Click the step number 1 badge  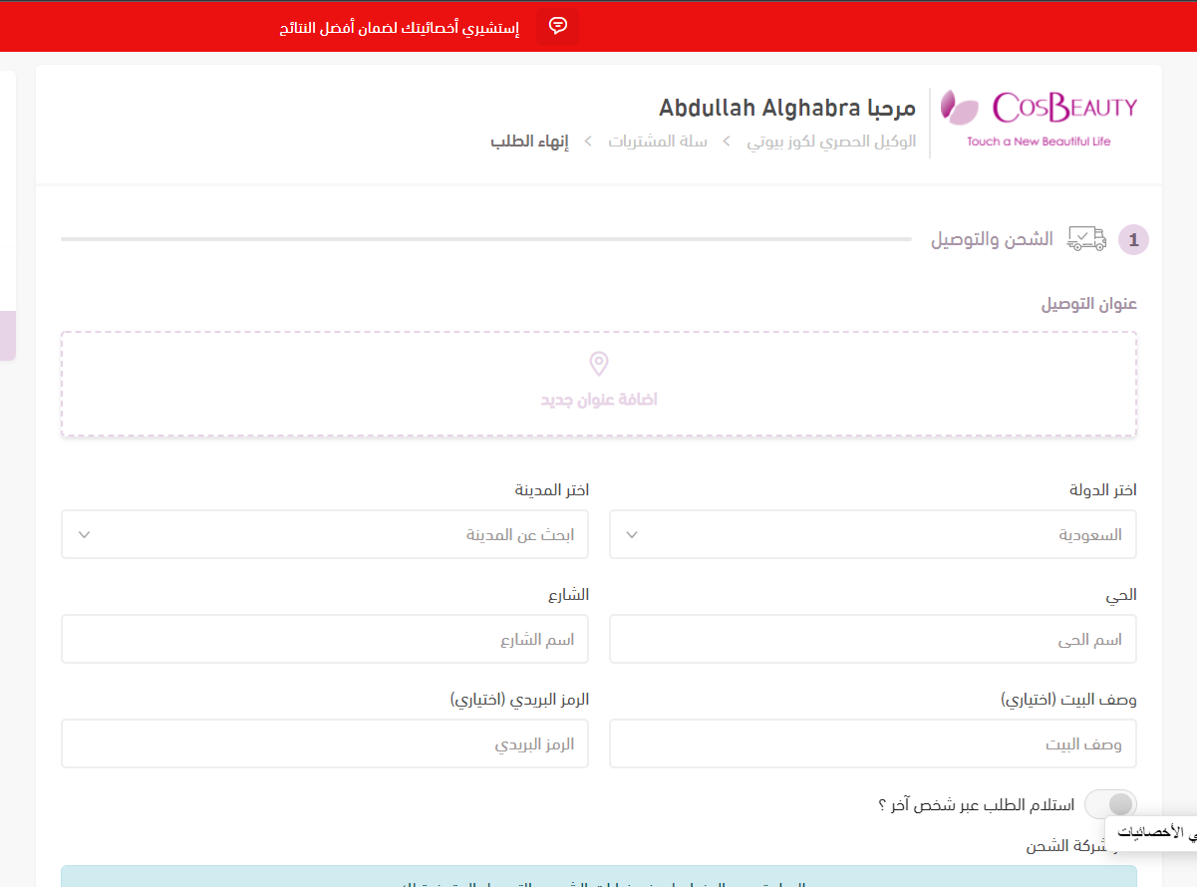tap(1133, 241)
